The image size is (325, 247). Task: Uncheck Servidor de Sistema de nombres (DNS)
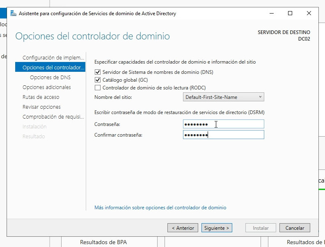(x=98, y=72)
